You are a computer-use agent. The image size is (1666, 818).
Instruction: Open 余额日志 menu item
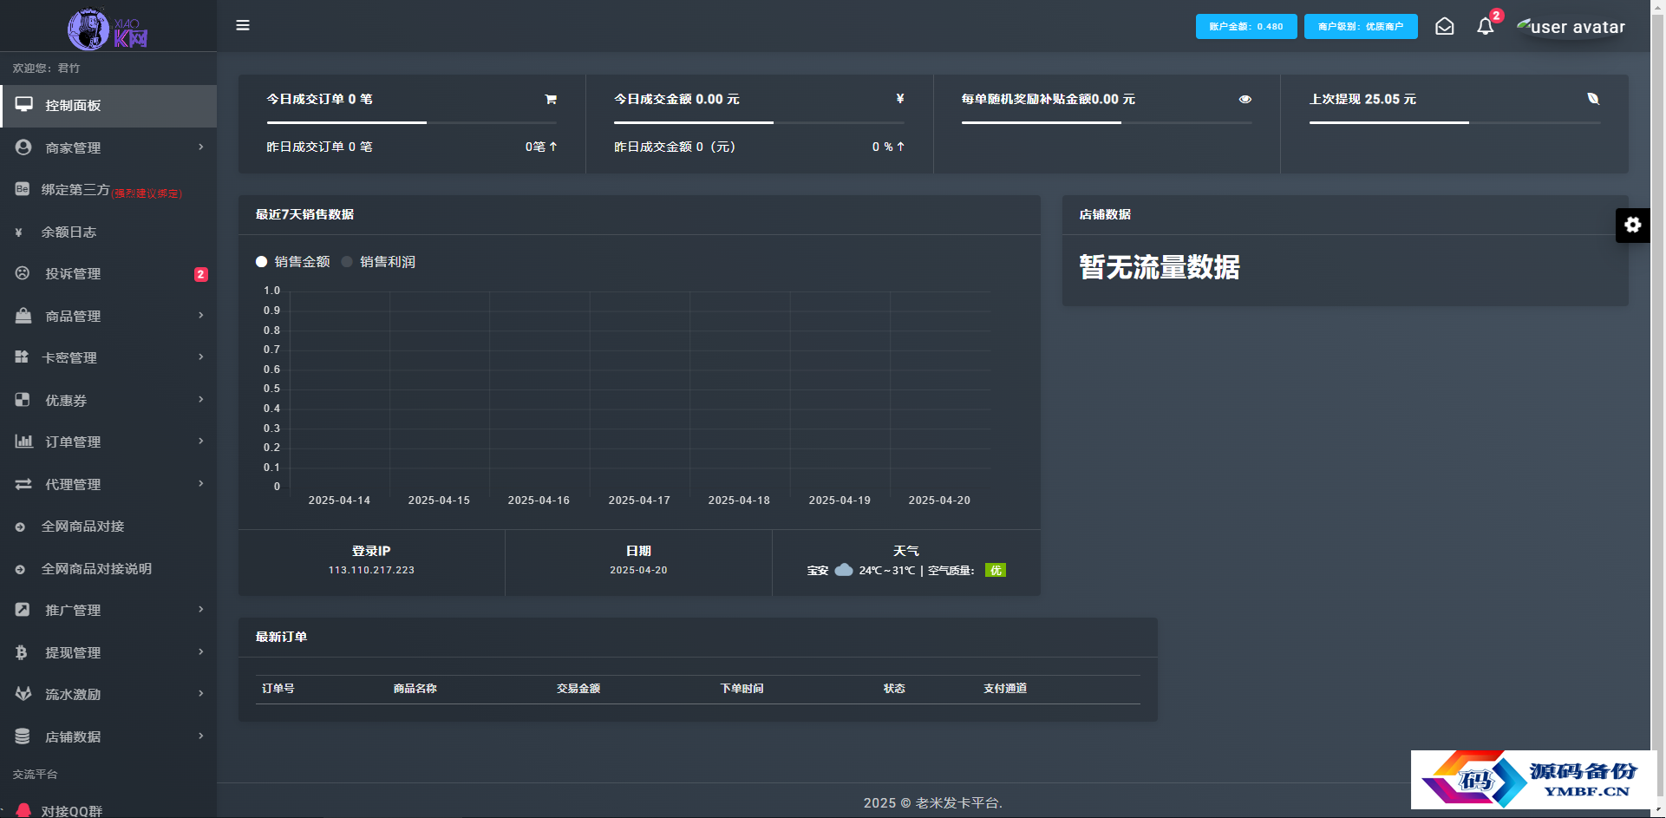[108, 232]
